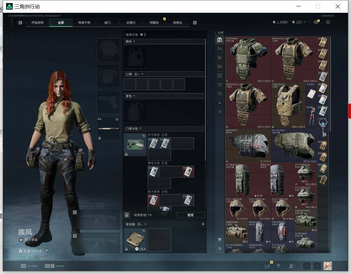Viewport: 351px width, 274px height.
Task: Click the first plus team invite slot
Action: [x=307, y=266]
